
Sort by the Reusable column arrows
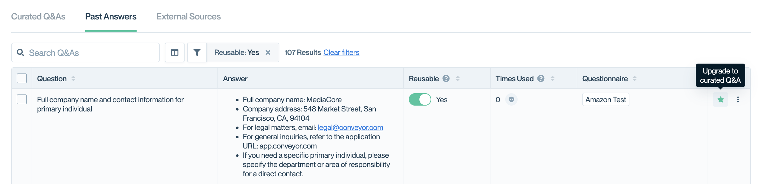tap(458, 79)
